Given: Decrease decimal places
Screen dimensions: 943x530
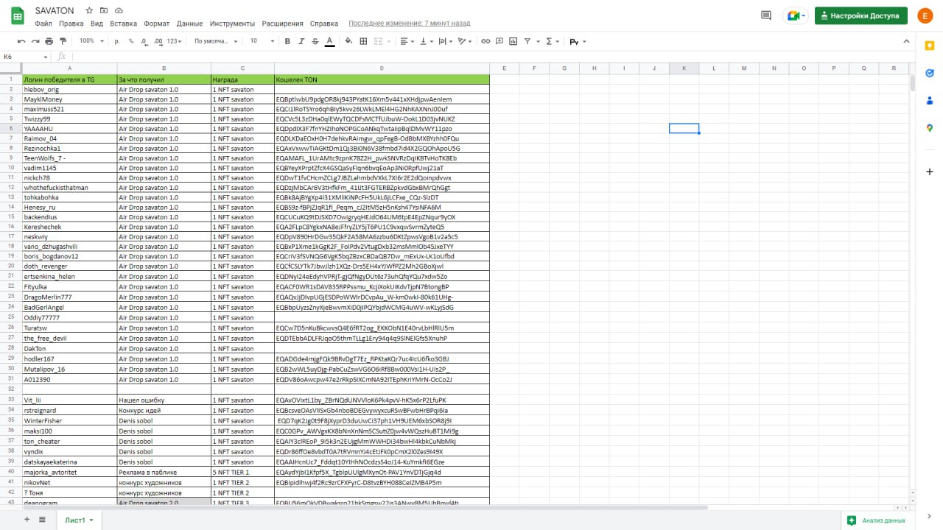Looking at the screenshot, I should tap(144, 41).
